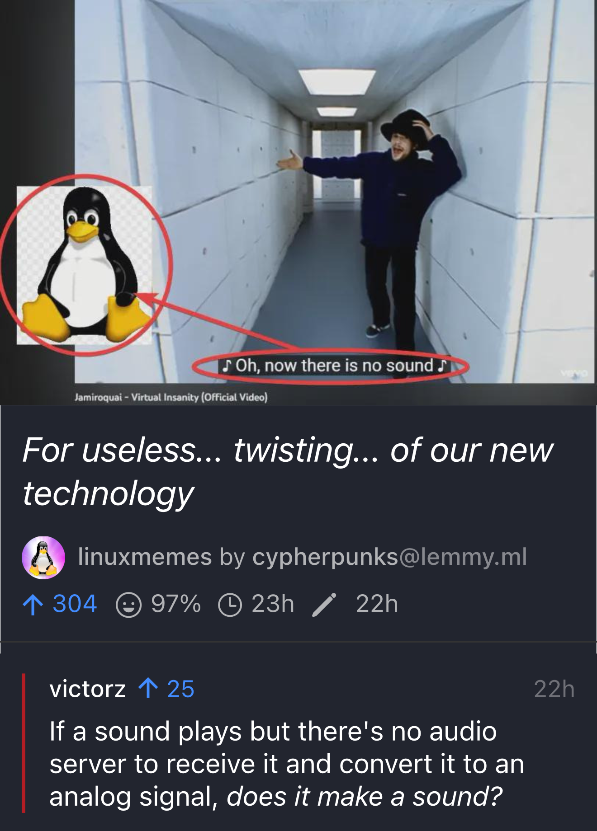Click the Tux penguin in the meme
This screenshot has width=597, height=831.
[85, 265]
